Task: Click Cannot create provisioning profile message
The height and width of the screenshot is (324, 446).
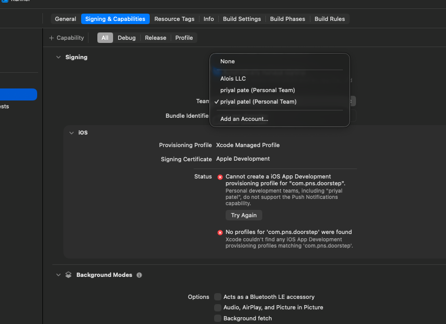Action: [285, 180]
